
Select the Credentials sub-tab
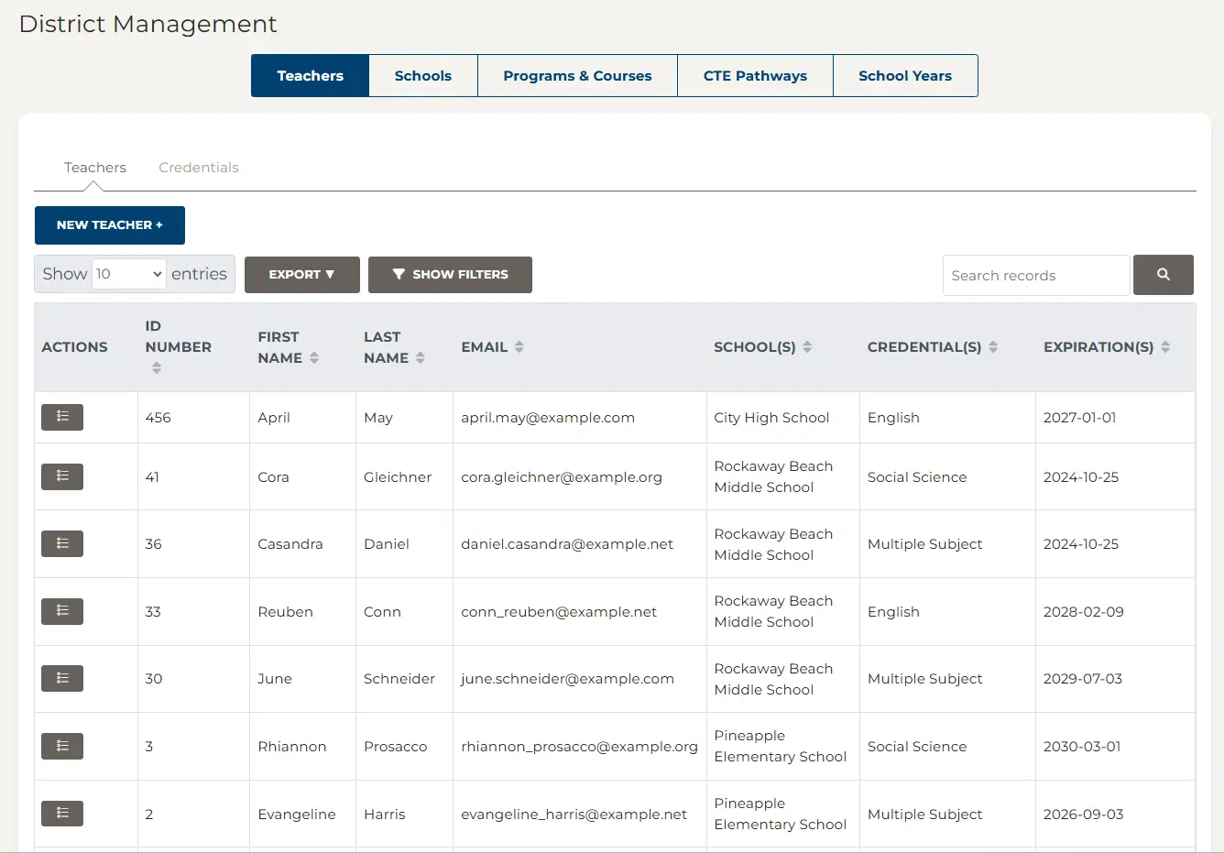(199, 168)
